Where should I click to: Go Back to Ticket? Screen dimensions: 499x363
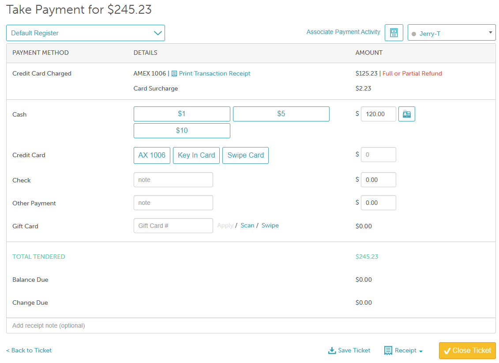pyautogui.click(x=29, y=350)
